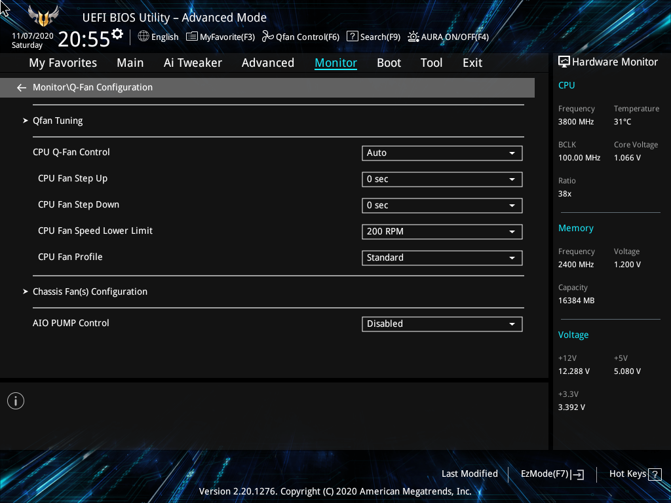Image resolution: width=671 pixels, height=503 pixels.
Task: Switch to My Favorites tab
Action: 63,63
